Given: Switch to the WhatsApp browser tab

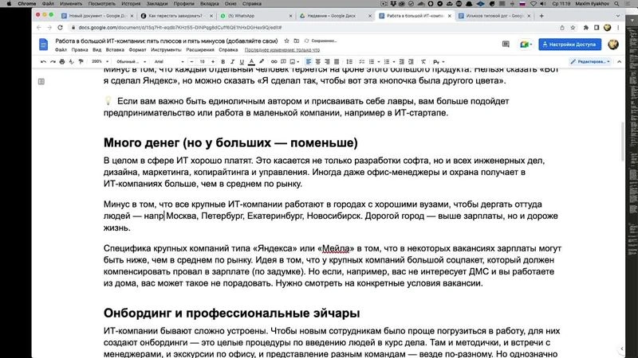Looking at the screenshot, I should coord(256,16).
